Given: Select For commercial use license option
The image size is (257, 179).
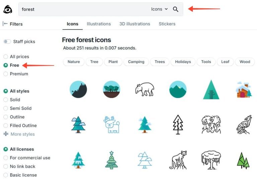Looking at the screenshot, I should click(6, 158).
